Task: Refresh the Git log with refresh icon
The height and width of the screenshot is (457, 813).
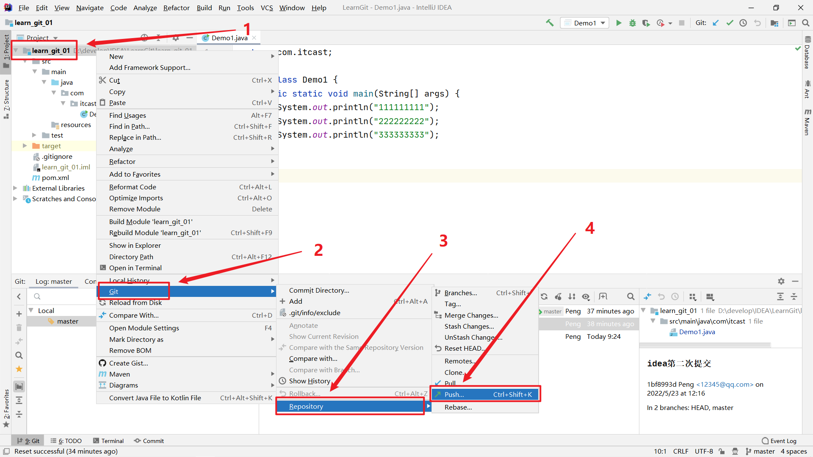Action: [x=544, y=296]
